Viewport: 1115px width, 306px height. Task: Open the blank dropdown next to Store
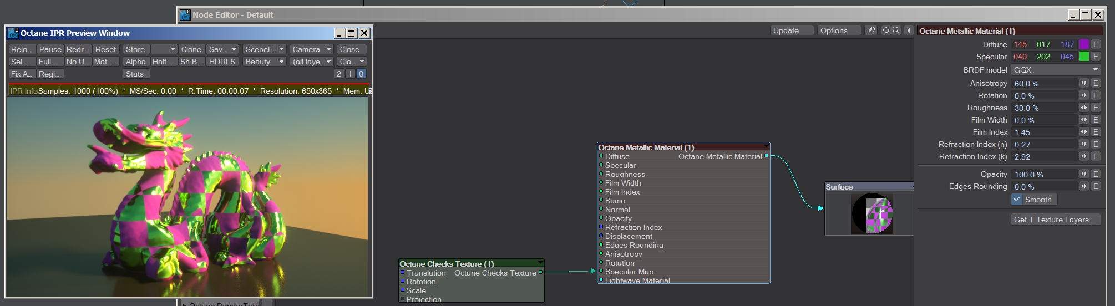[164, 49]
